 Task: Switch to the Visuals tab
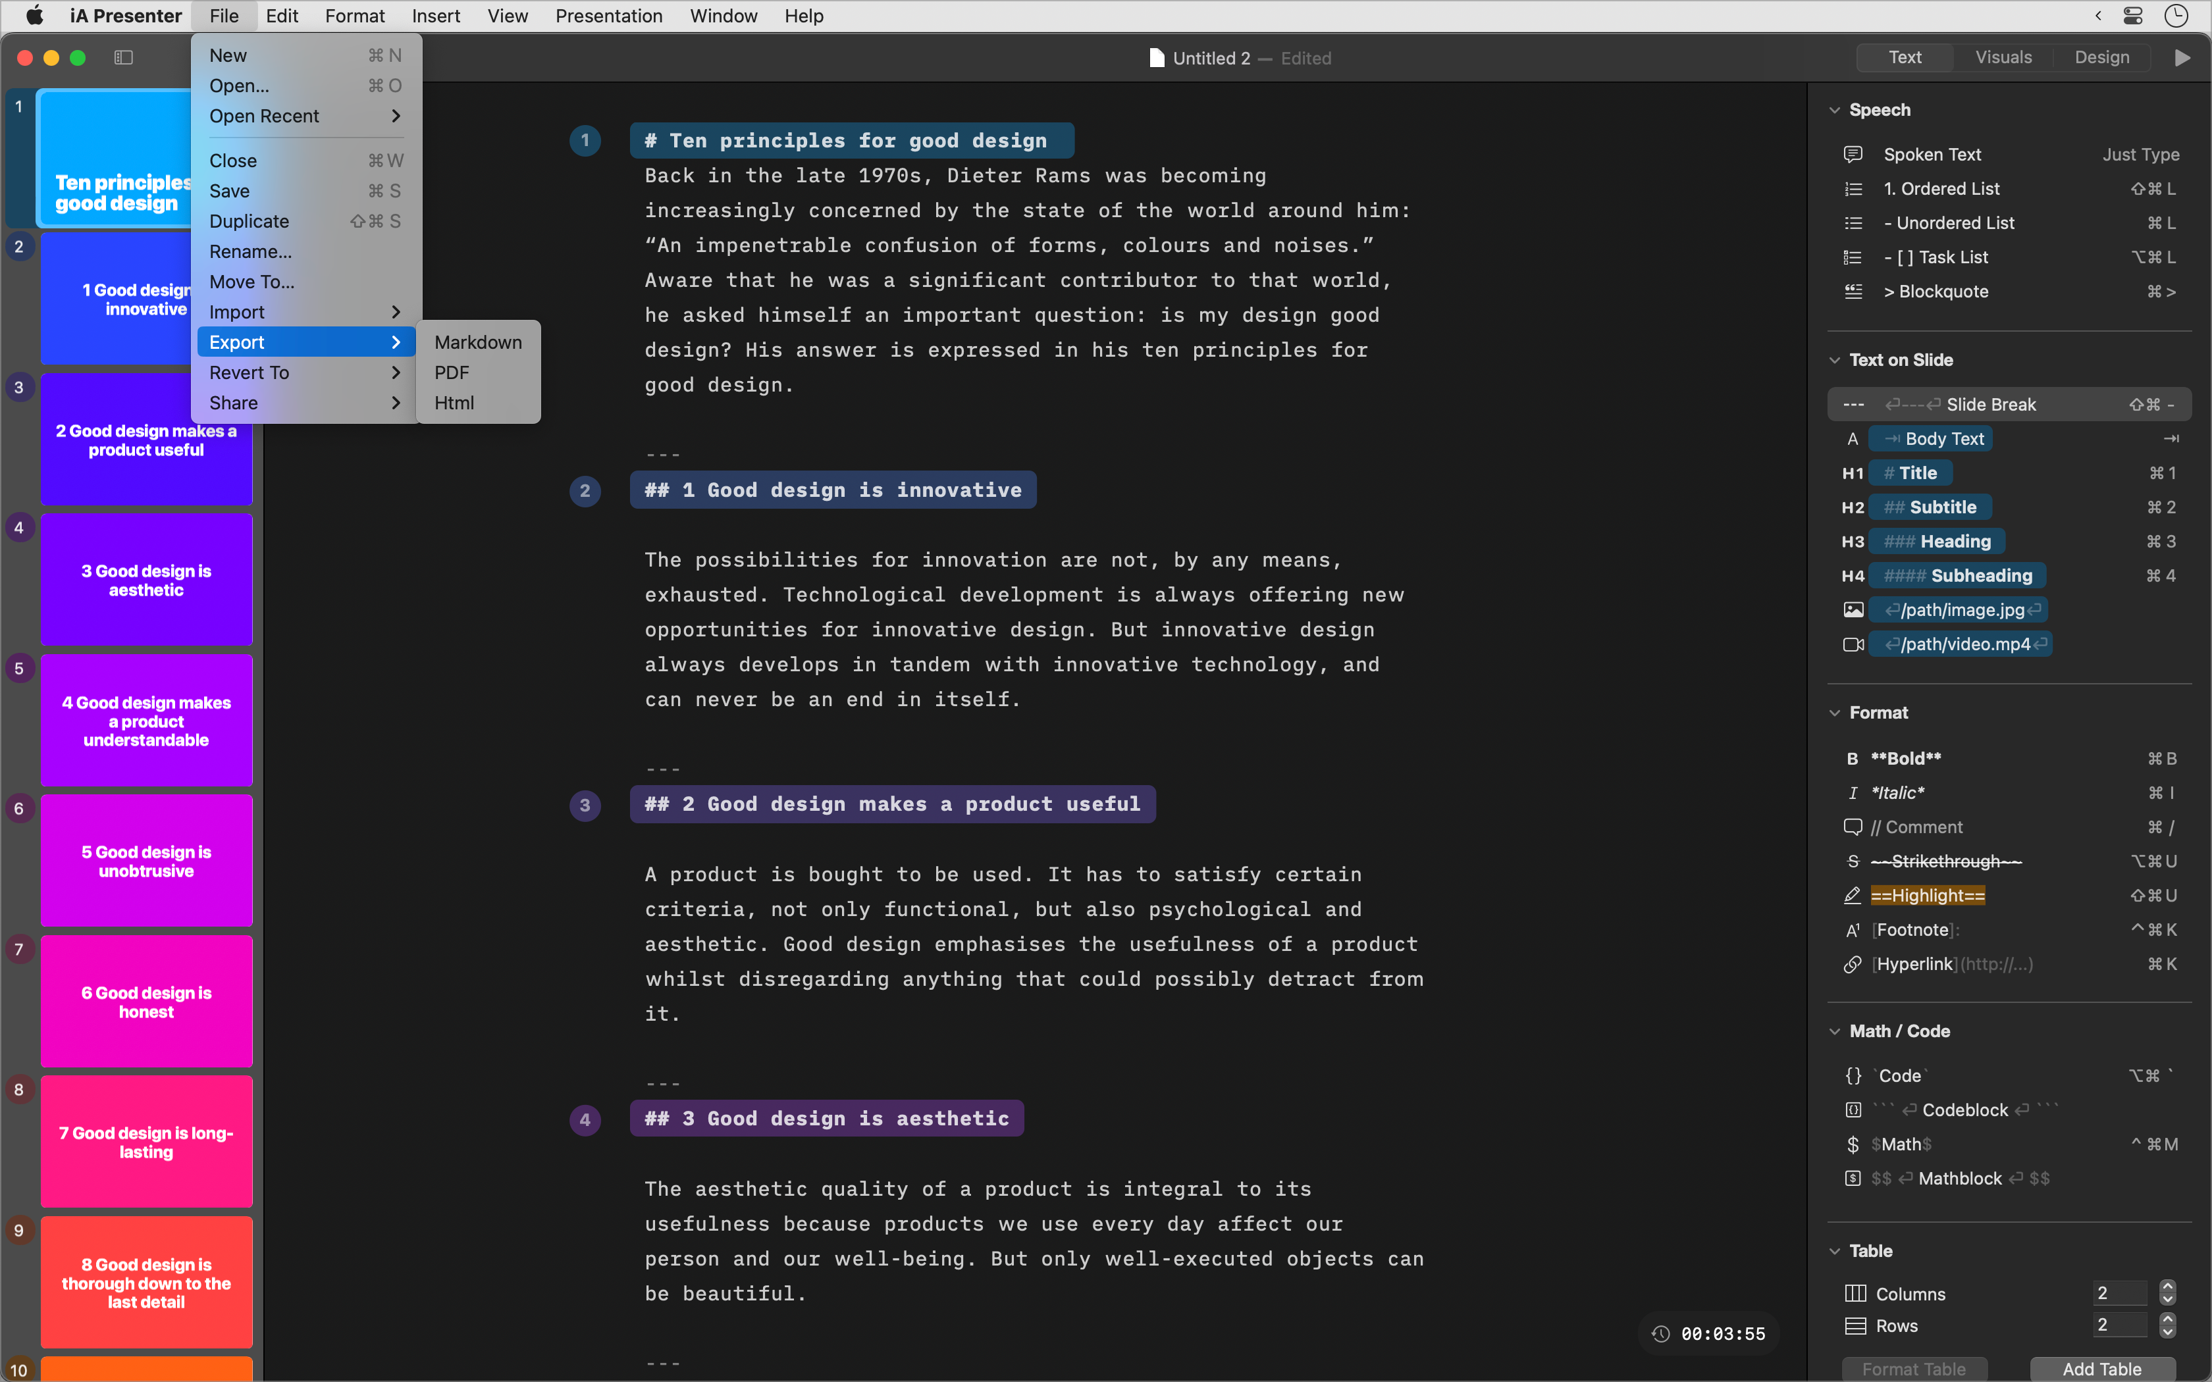coord(2003,57)
